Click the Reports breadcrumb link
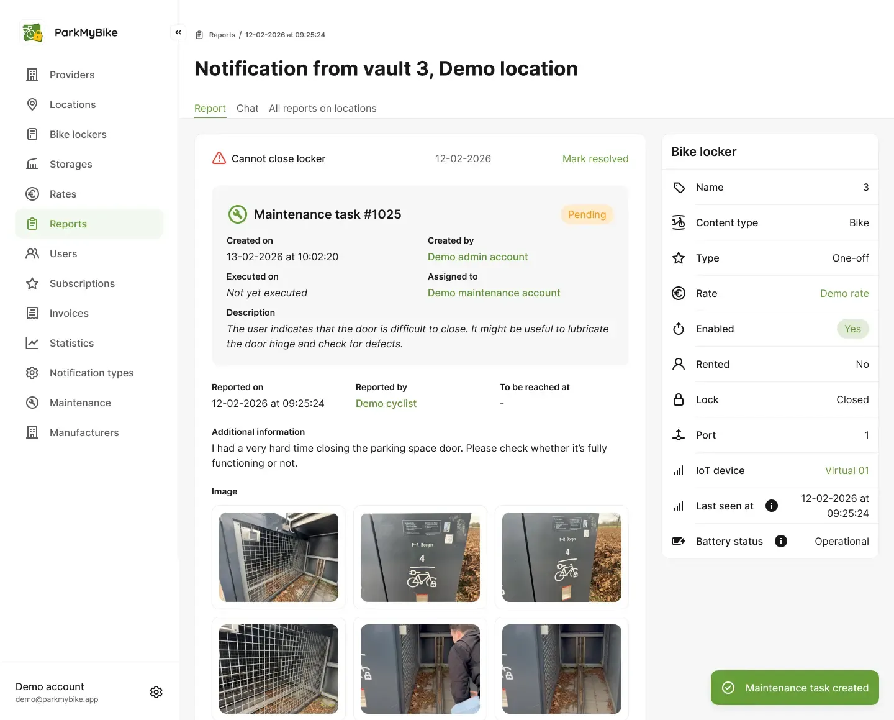 pos(222,35)
